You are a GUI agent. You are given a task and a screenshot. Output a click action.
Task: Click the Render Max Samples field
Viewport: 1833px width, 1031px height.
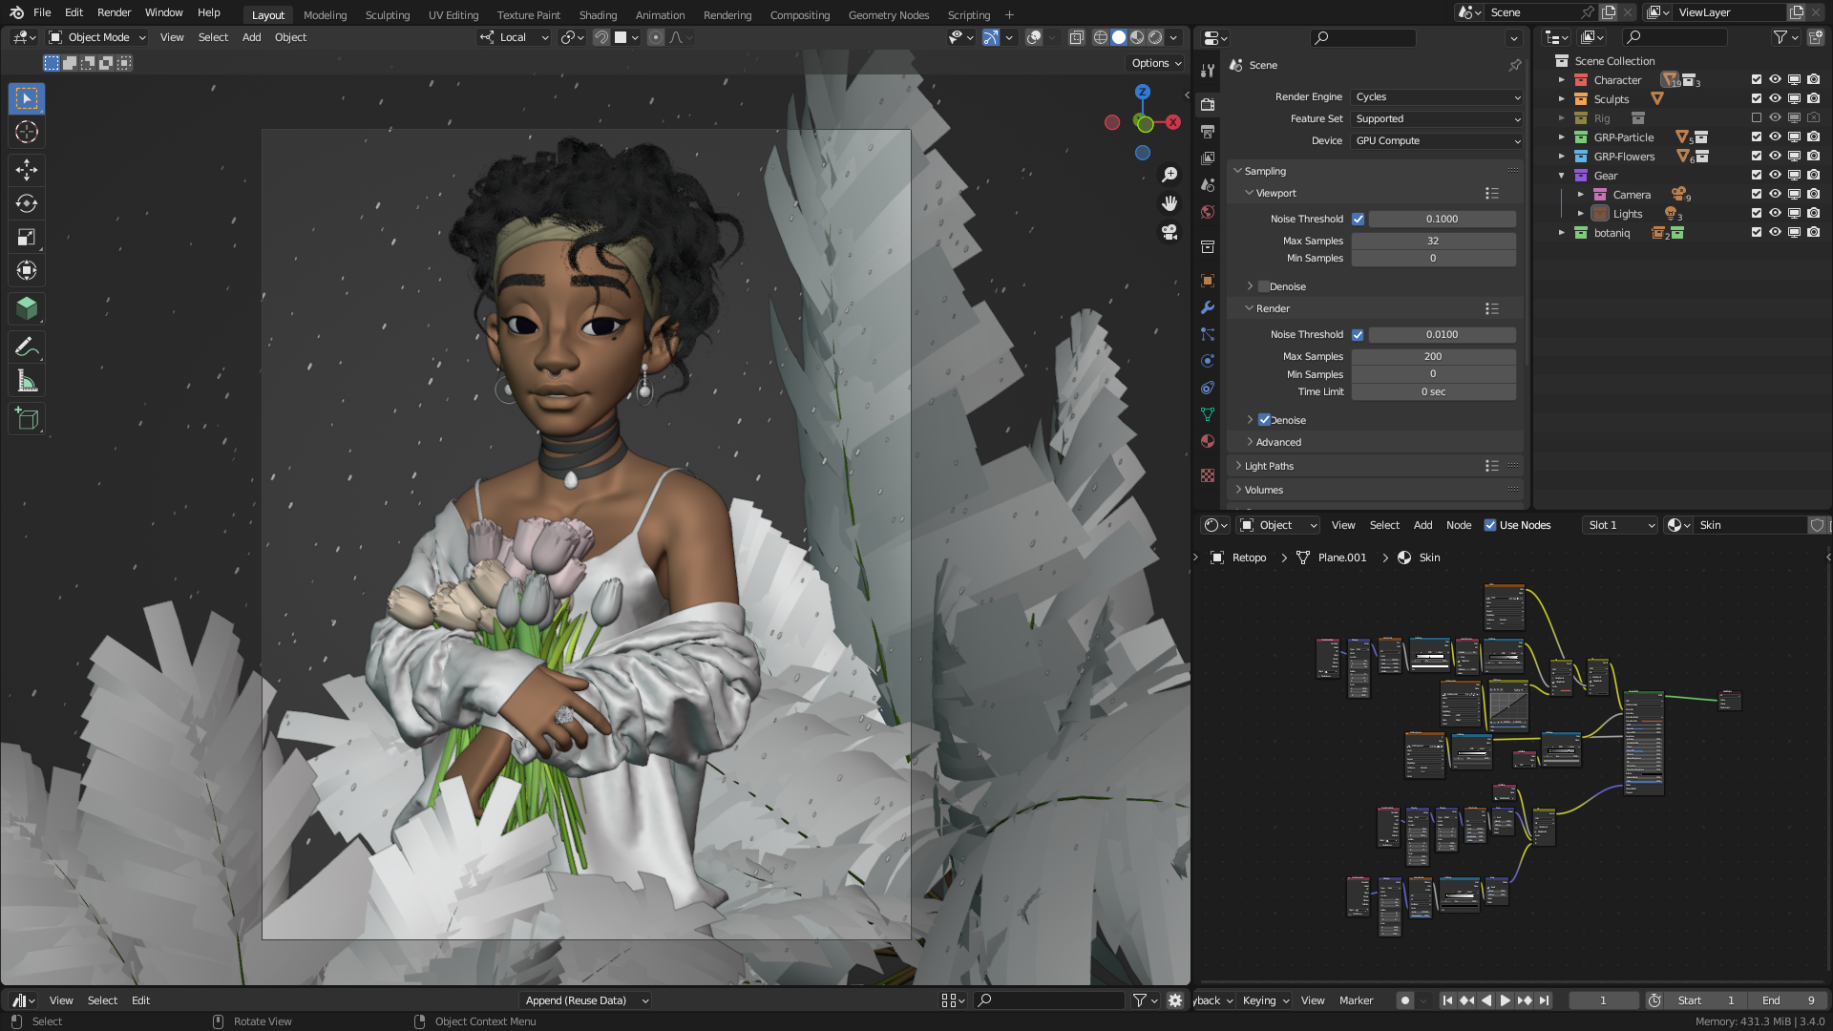(x=1432, y=356)
